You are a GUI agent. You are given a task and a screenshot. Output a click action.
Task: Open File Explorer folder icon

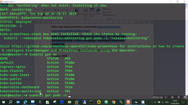click(69, 102)
